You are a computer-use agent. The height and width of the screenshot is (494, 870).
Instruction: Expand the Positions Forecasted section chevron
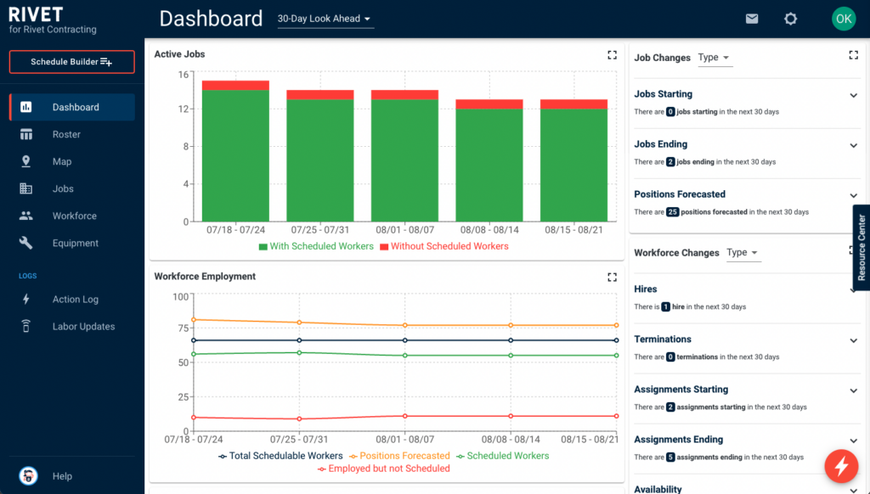(853, 196)
